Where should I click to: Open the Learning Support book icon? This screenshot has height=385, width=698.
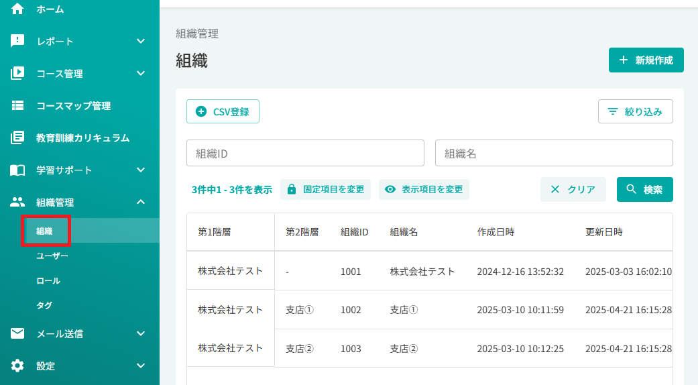click(17, 170)
